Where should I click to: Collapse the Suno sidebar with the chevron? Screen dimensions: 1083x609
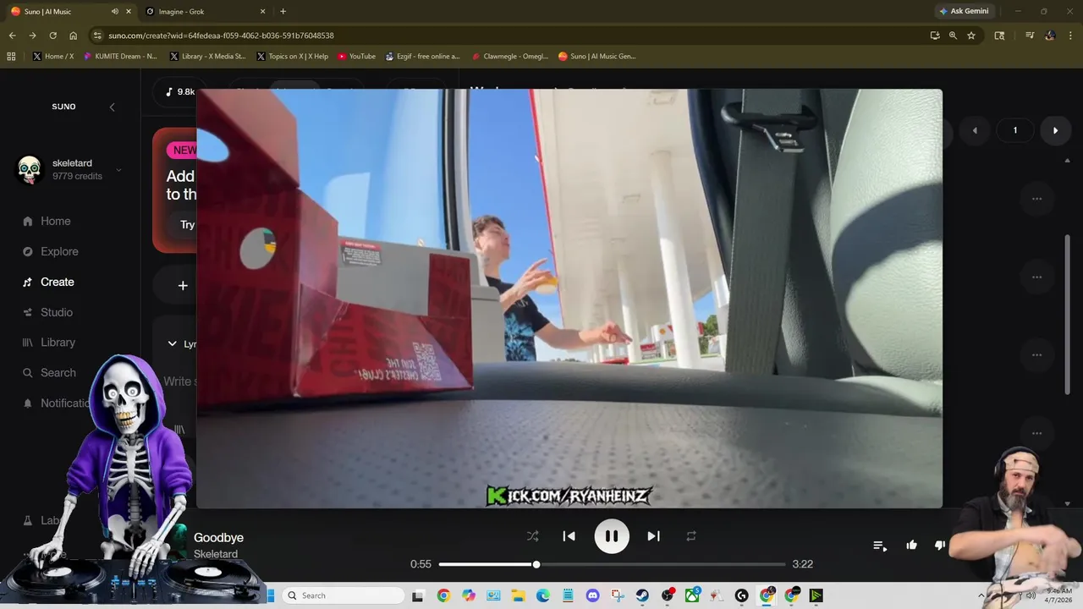pos(112,107)
